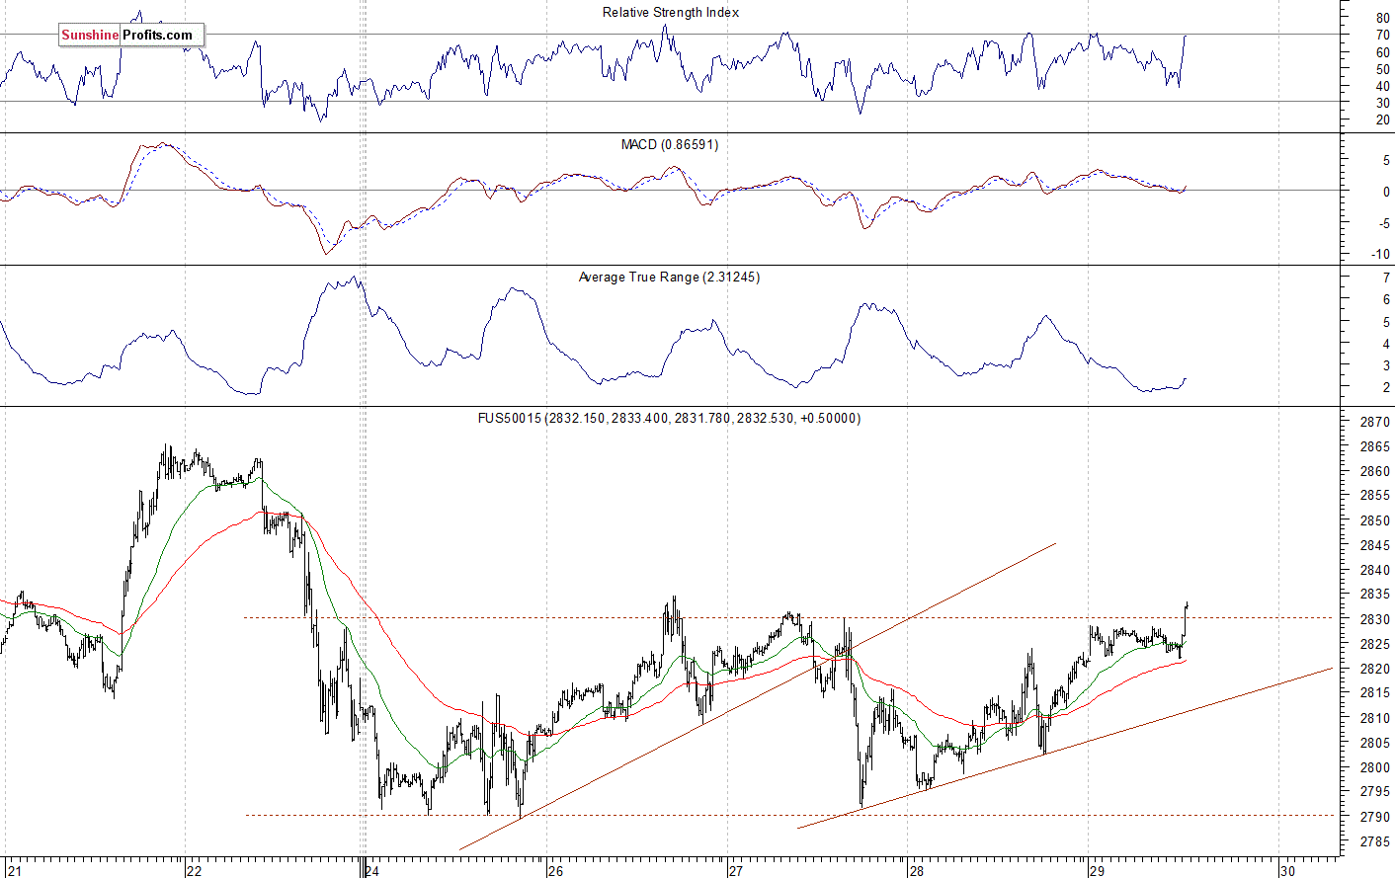
Task: Click date label 28 on time axis
Action: pyautogui.click(x=917, y=871)
